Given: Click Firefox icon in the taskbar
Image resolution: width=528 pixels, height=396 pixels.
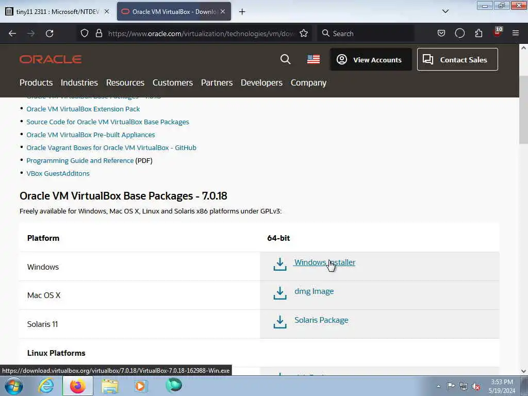Looking at the screenshot, I should click(78, 386).
